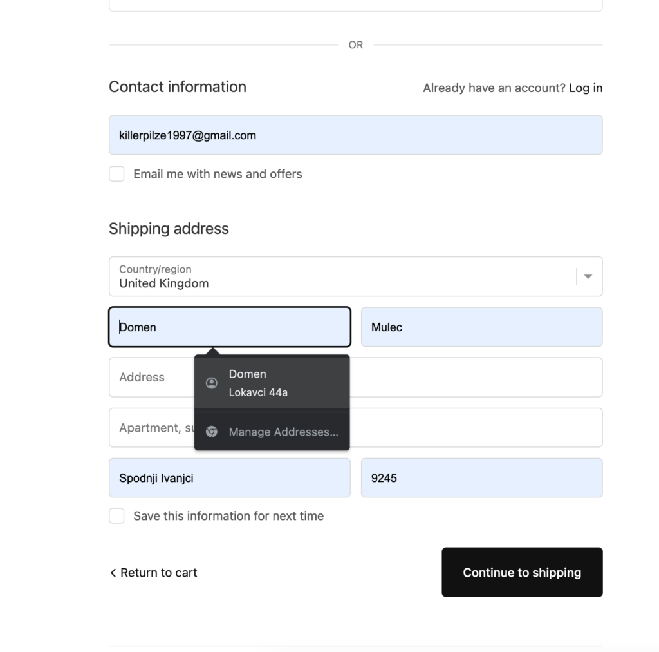The image size is (659, 652).
Task: Click the last name field with Mulec
Action: (481, 327)
